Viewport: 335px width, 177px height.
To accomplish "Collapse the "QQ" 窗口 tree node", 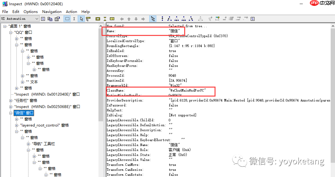I will (11, 33).
